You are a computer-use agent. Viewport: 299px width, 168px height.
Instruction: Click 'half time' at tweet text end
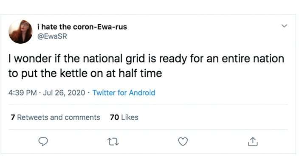coord(140,73)
